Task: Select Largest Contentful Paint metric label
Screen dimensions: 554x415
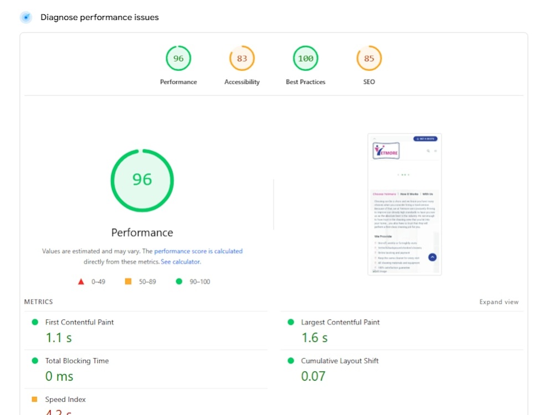Action: coord(340,322)
